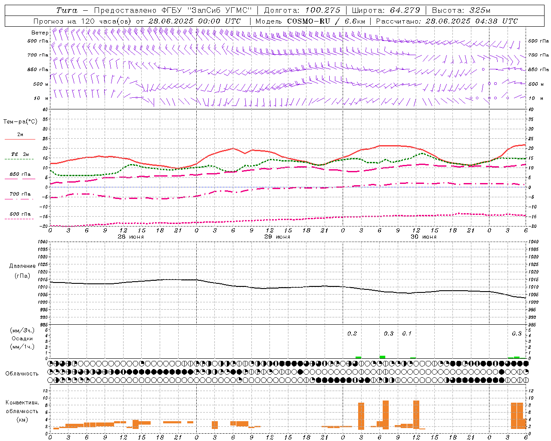This screenshot has width=551, height=441.
Task: Click the station name "Tura" in the header
Action: click(x=67, y=10)
